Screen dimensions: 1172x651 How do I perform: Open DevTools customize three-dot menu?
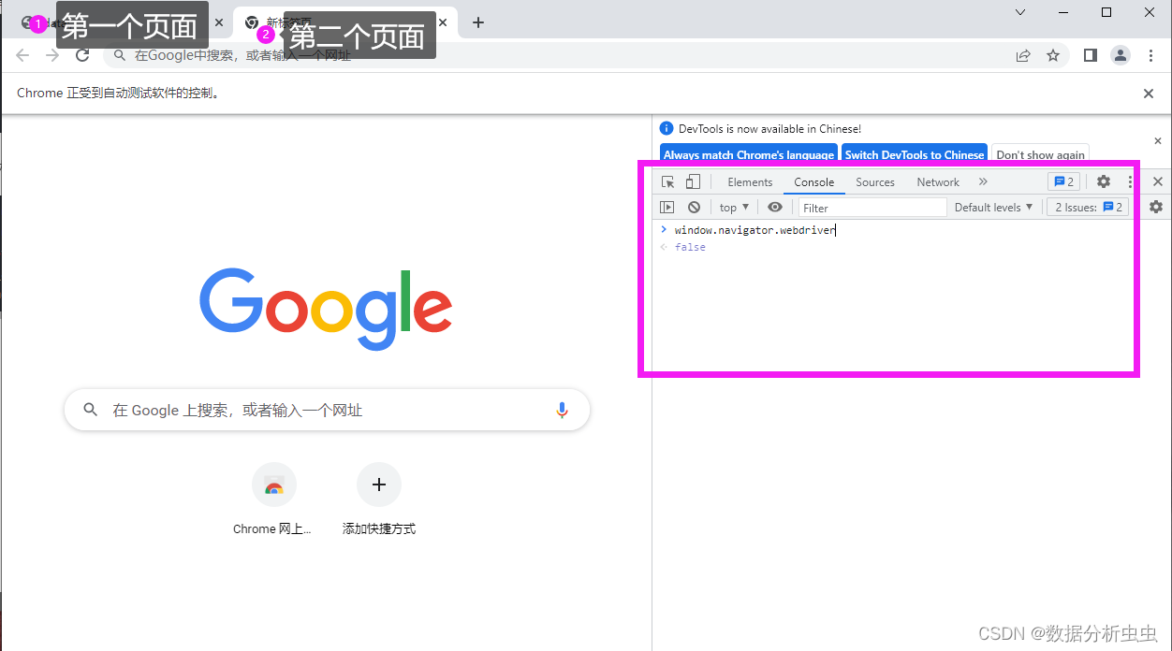pyautogui.click(x=1130, y=181)
